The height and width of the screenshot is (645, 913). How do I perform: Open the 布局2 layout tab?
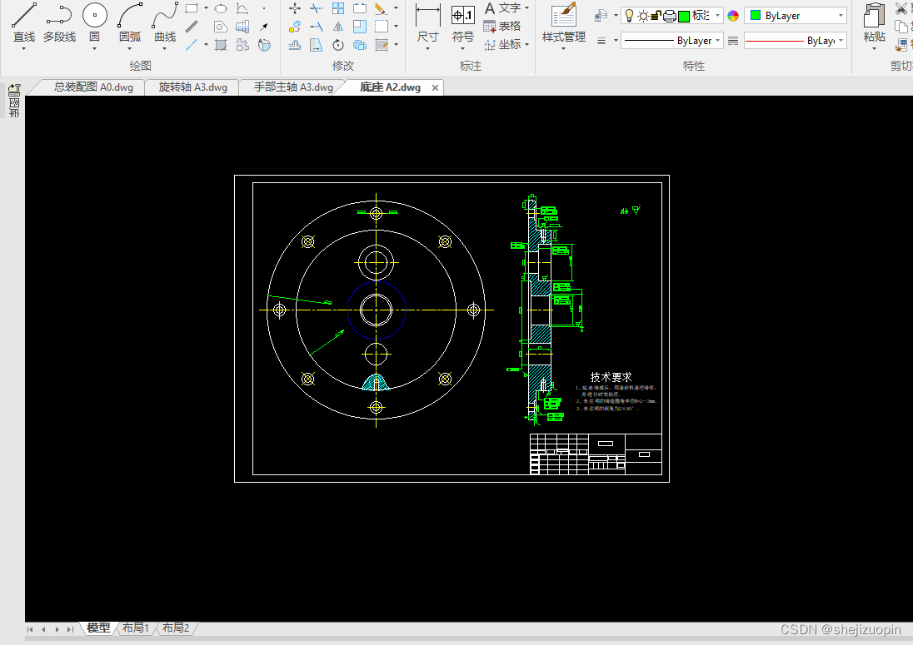175,628
